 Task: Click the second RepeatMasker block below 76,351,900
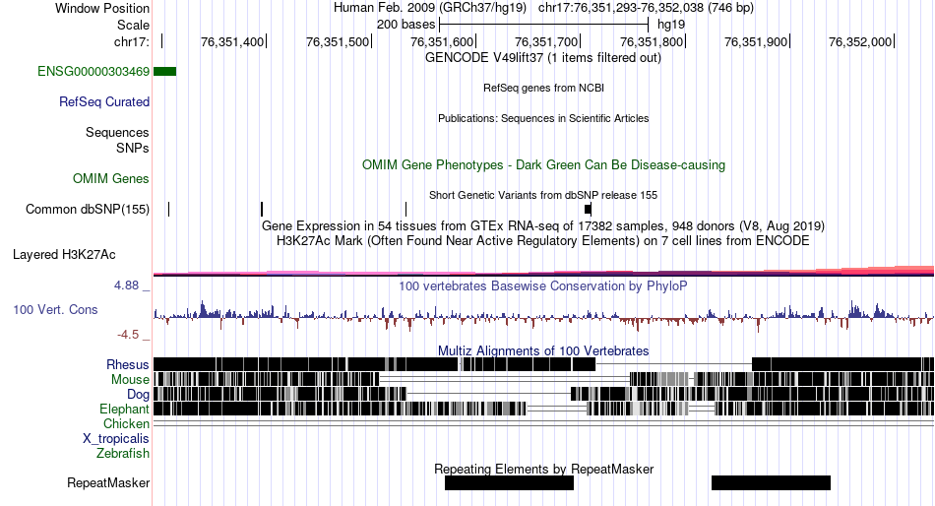point(771,482)
